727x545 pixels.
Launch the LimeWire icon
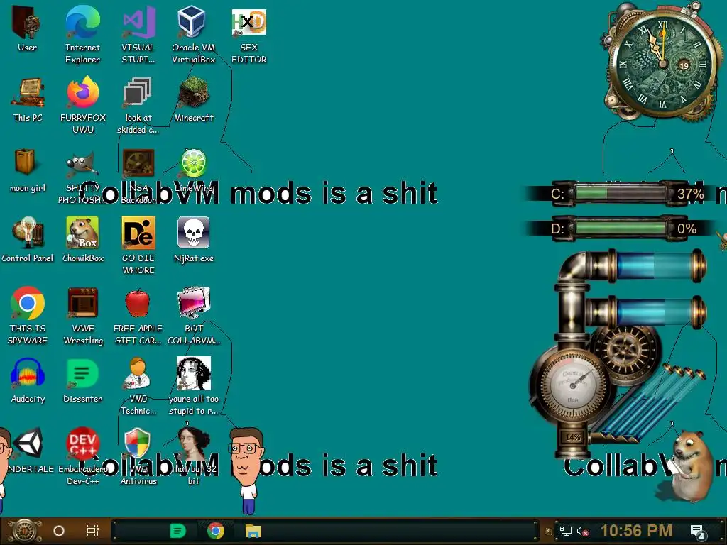[193, 163]
